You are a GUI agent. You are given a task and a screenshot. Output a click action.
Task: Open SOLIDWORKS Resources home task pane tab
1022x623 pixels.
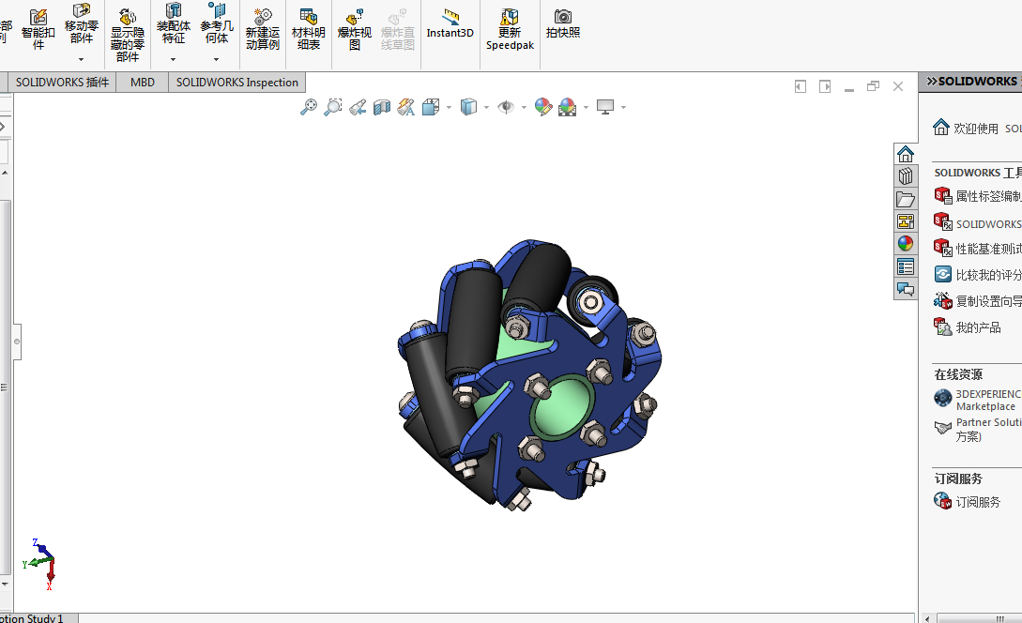pyautogui.click(x=906, y=155)
